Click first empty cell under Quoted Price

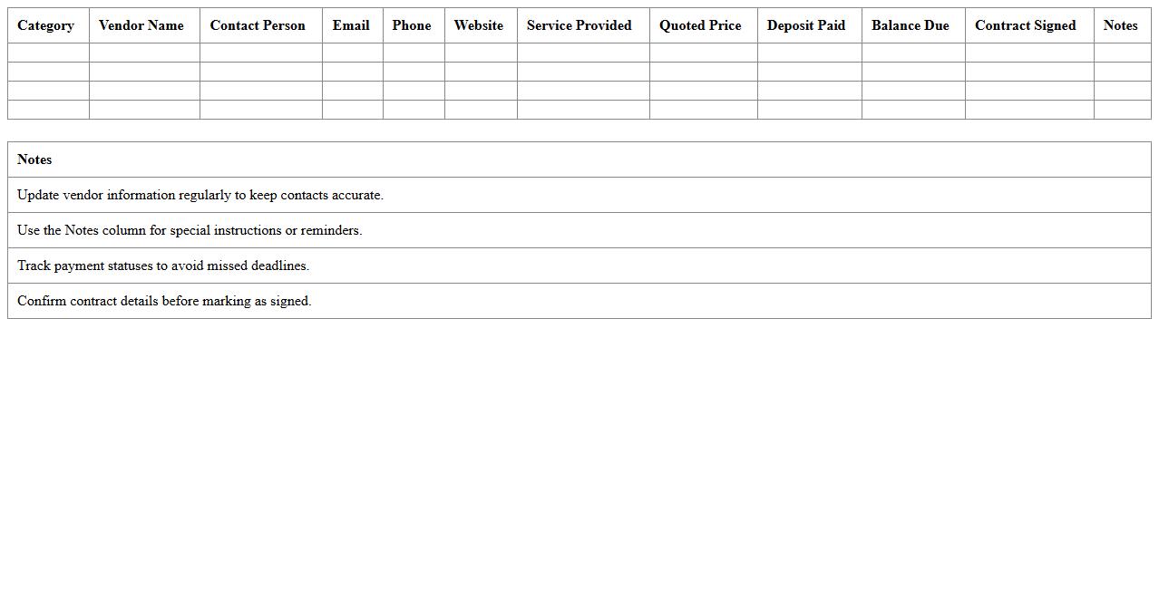(x=703, y=53)
